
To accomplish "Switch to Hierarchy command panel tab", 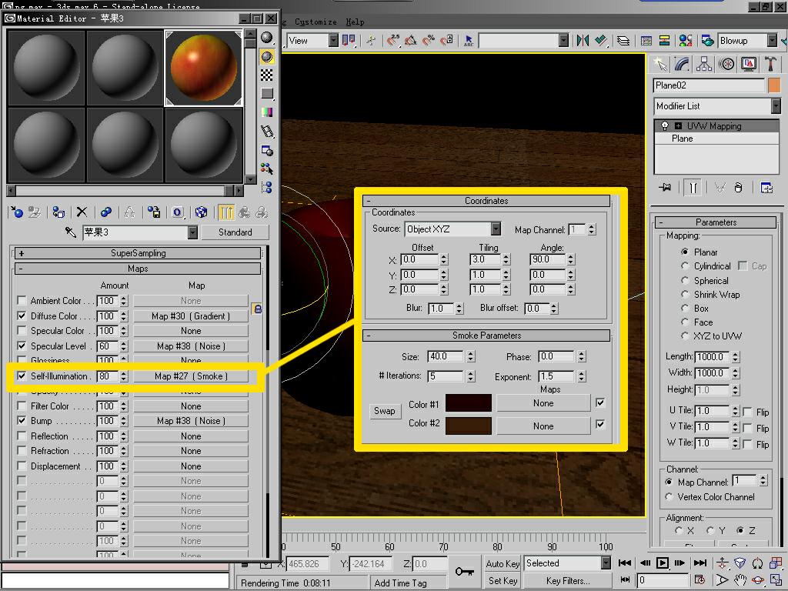I will tap(704, 65).
